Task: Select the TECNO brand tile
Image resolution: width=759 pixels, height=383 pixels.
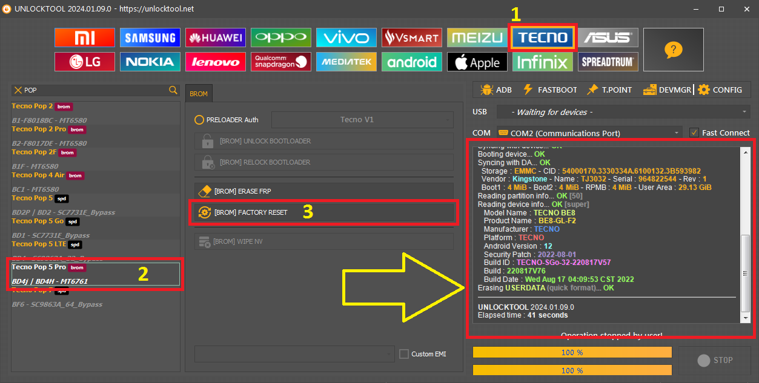Action: (x=542, y=38)
